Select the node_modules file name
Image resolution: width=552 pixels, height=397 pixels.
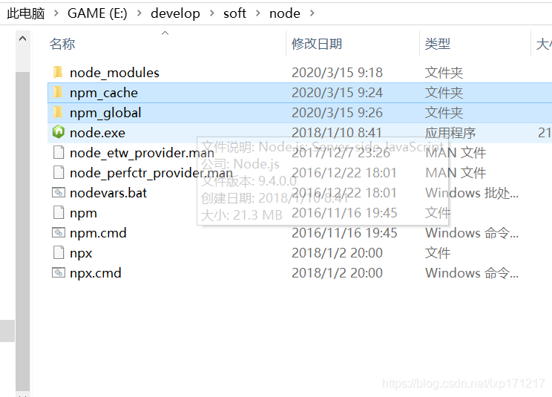click(x=114, y=73)
